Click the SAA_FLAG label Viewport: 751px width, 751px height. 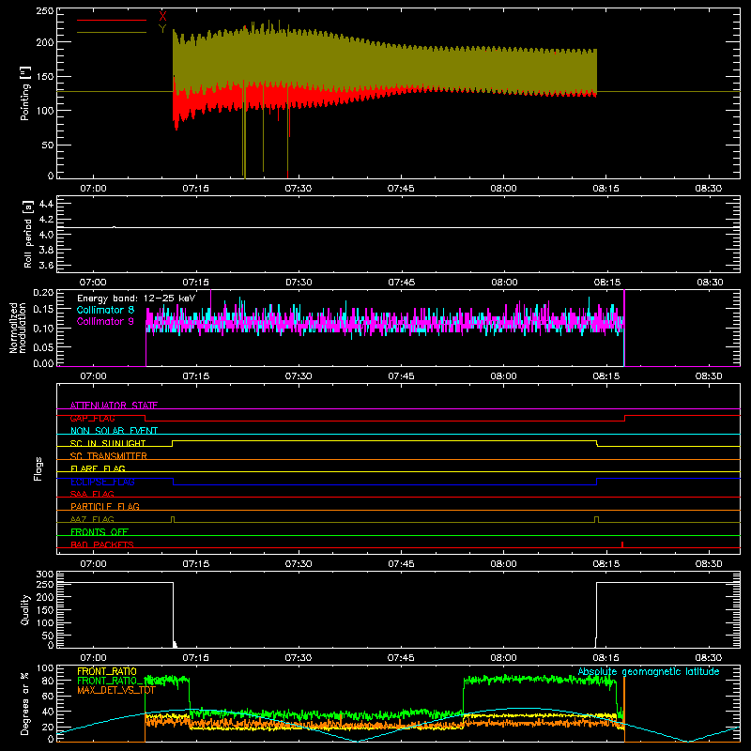point(92,494)
